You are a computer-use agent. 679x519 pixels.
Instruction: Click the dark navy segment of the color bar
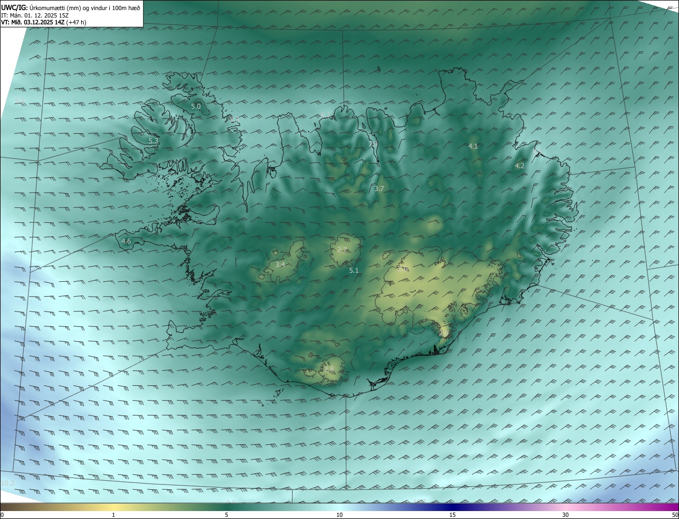452,507
